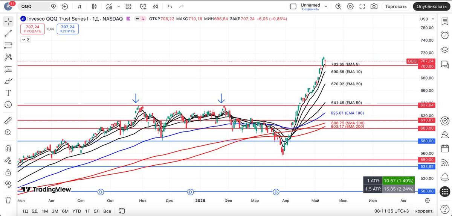Select the 1Д date range tab
The width and height of the screenshot is (452, 216).
click(25, 211)
